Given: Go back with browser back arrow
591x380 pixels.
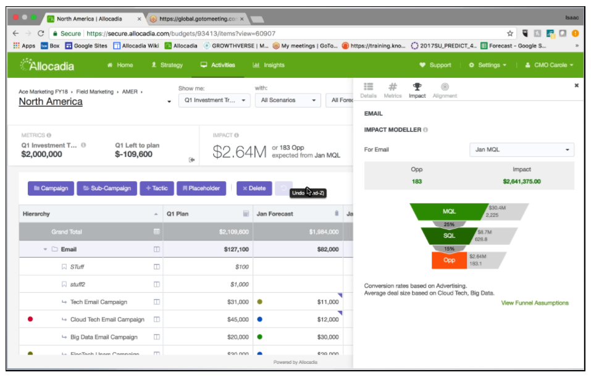Looking at the screenshot, I should [x=15, y=33].
